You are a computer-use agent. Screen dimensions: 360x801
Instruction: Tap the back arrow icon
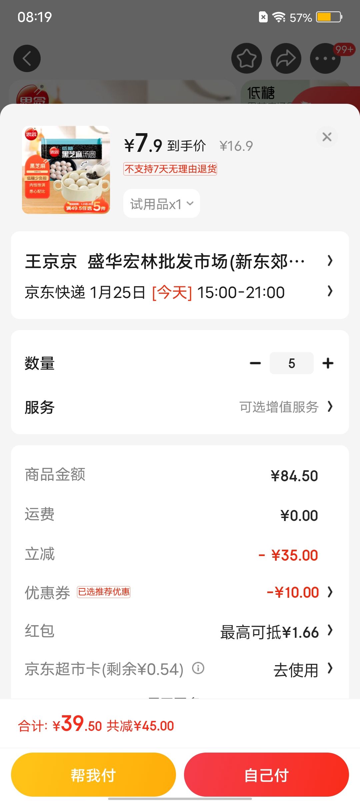27,58
